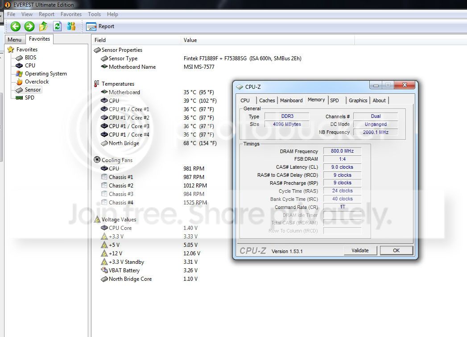Screen dimensions: 467x337
Task: Click the +5 V voltage icon
Action: (x=104, y=245)
